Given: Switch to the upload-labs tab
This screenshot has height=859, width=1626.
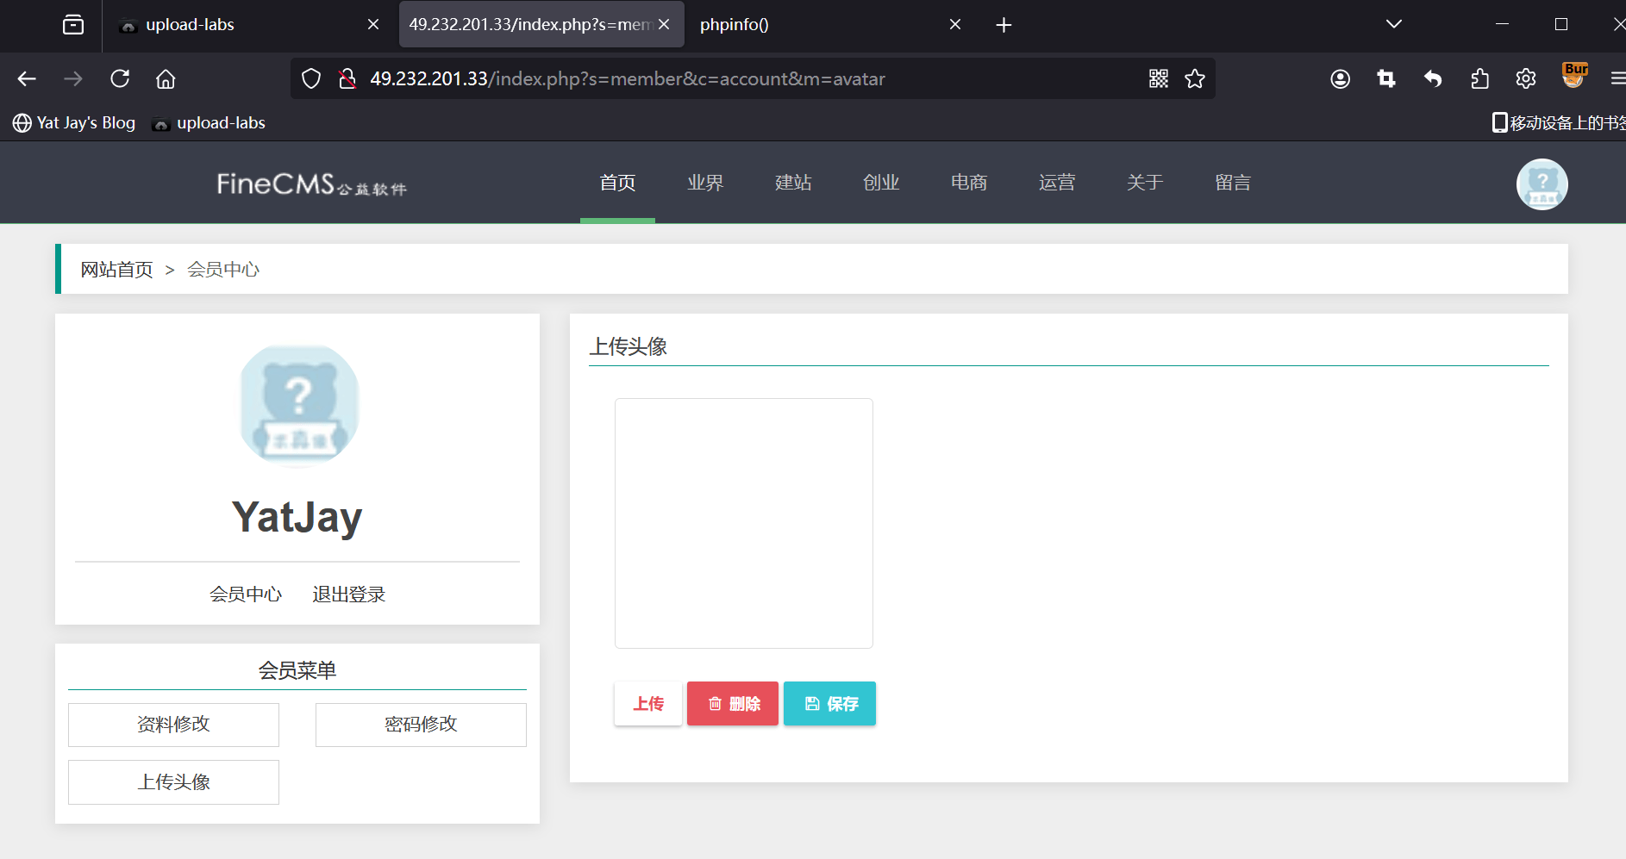Looking at the screenshot, I should 250,25.
